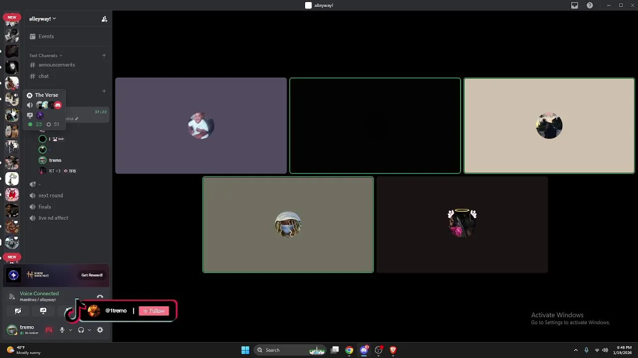Open User Settings gear

point(100,330)
